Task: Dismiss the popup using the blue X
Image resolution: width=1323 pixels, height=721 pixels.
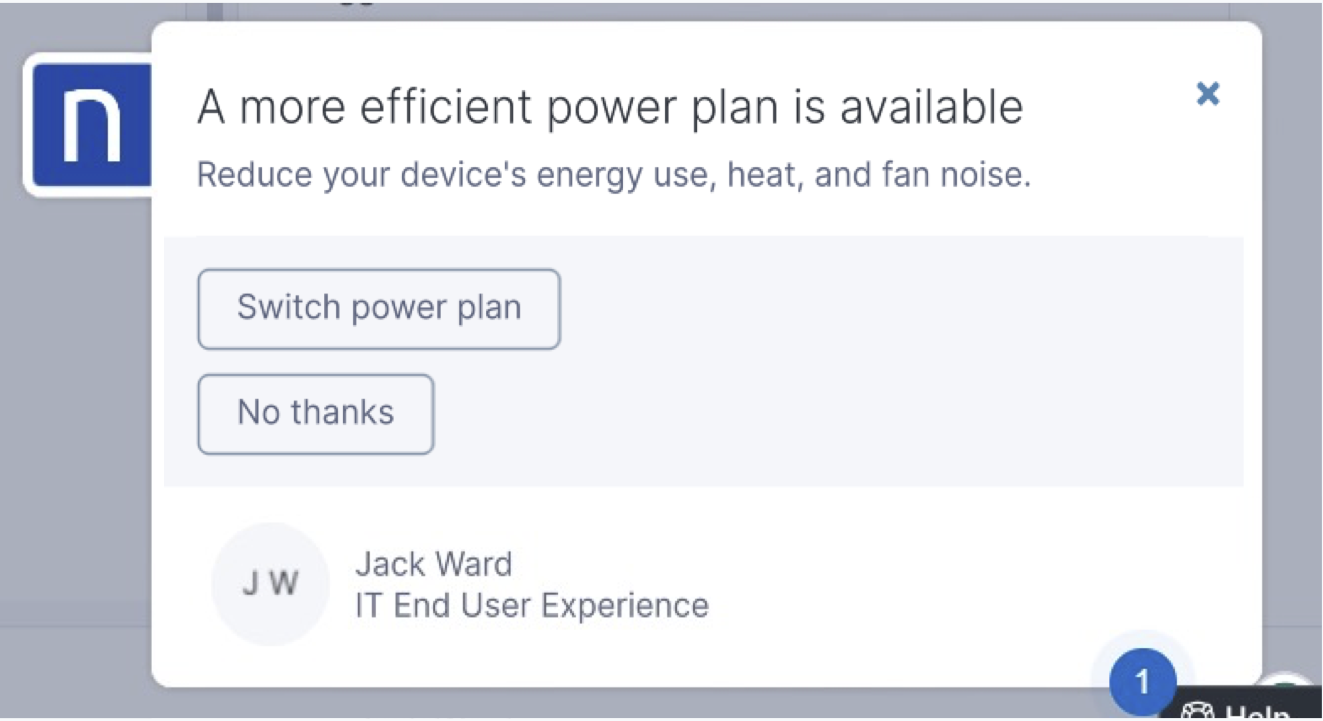Action: (x=1207, y=94)
